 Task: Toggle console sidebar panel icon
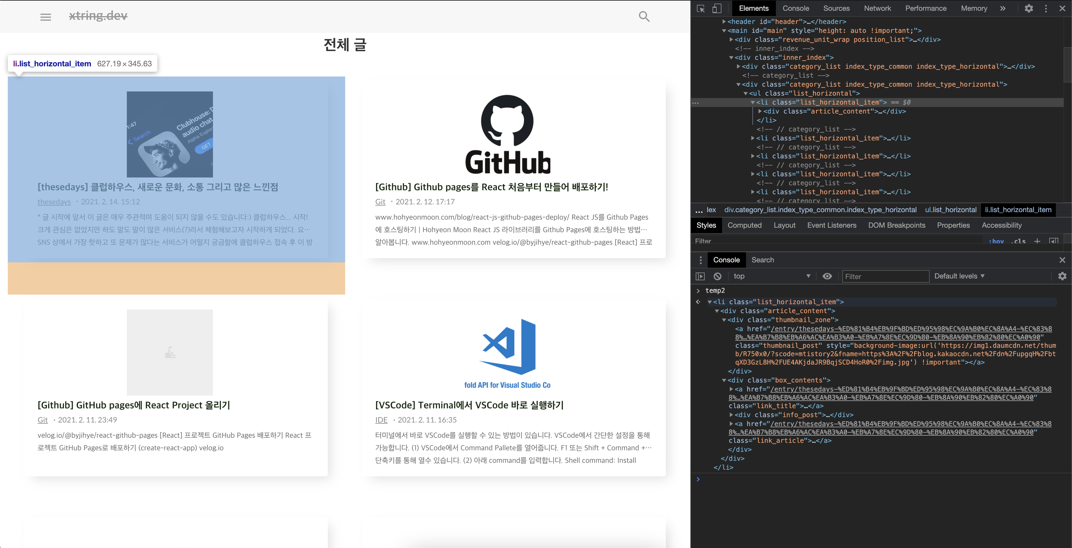click(x=701, y=276)
